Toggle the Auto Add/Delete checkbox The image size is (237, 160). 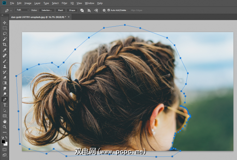click(109, 10)
